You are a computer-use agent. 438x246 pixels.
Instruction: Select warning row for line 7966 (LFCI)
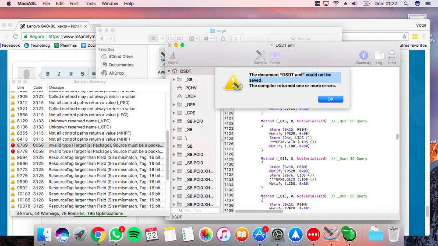click(88, 115)
